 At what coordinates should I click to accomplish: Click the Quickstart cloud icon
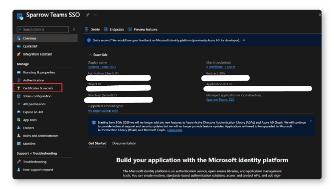click(x=19, y=46)
